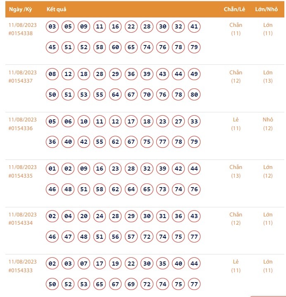Pick number 01 ball in draw #0154335
Screen dimensions: 286x297
tap(52, 169)
